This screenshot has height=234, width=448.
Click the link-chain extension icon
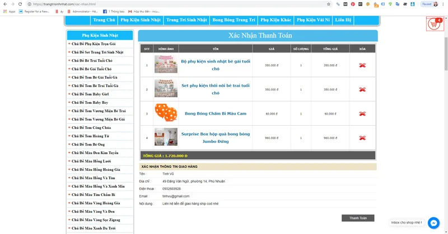pyautogui.click(x=338, y=4)
